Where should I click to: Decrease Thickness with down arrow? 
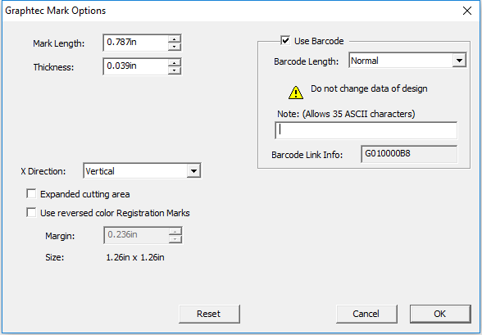click(175, 70)
